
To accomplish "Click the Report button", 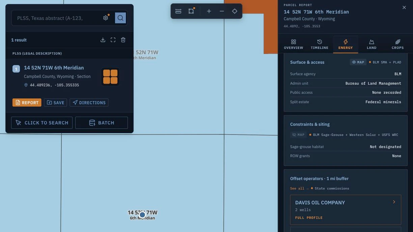I will coord(27,103).
